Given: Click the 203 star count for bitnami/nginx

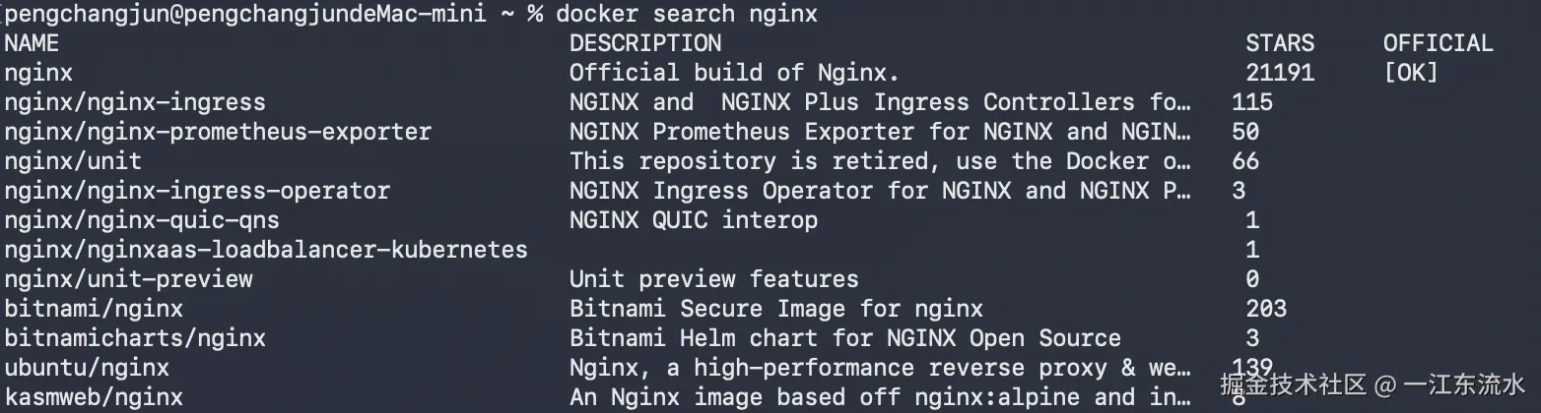Looking at the screenshot, I should [x=1265, y=309].
